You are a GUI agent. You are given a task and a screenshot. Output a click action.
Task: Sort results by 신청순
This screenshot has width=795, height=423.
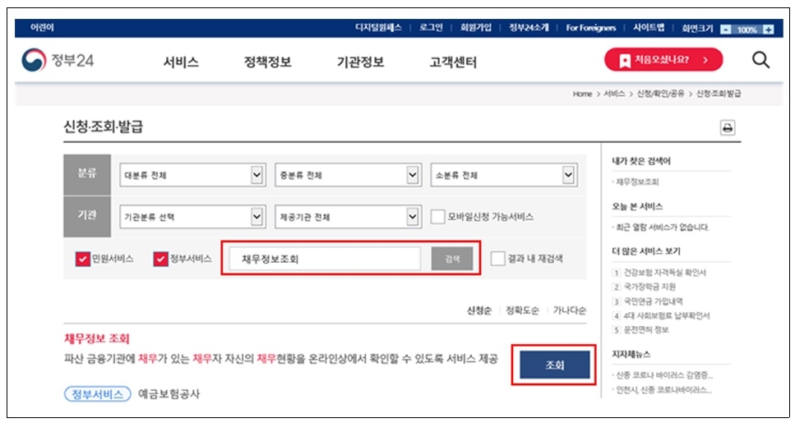pos(479,310)
